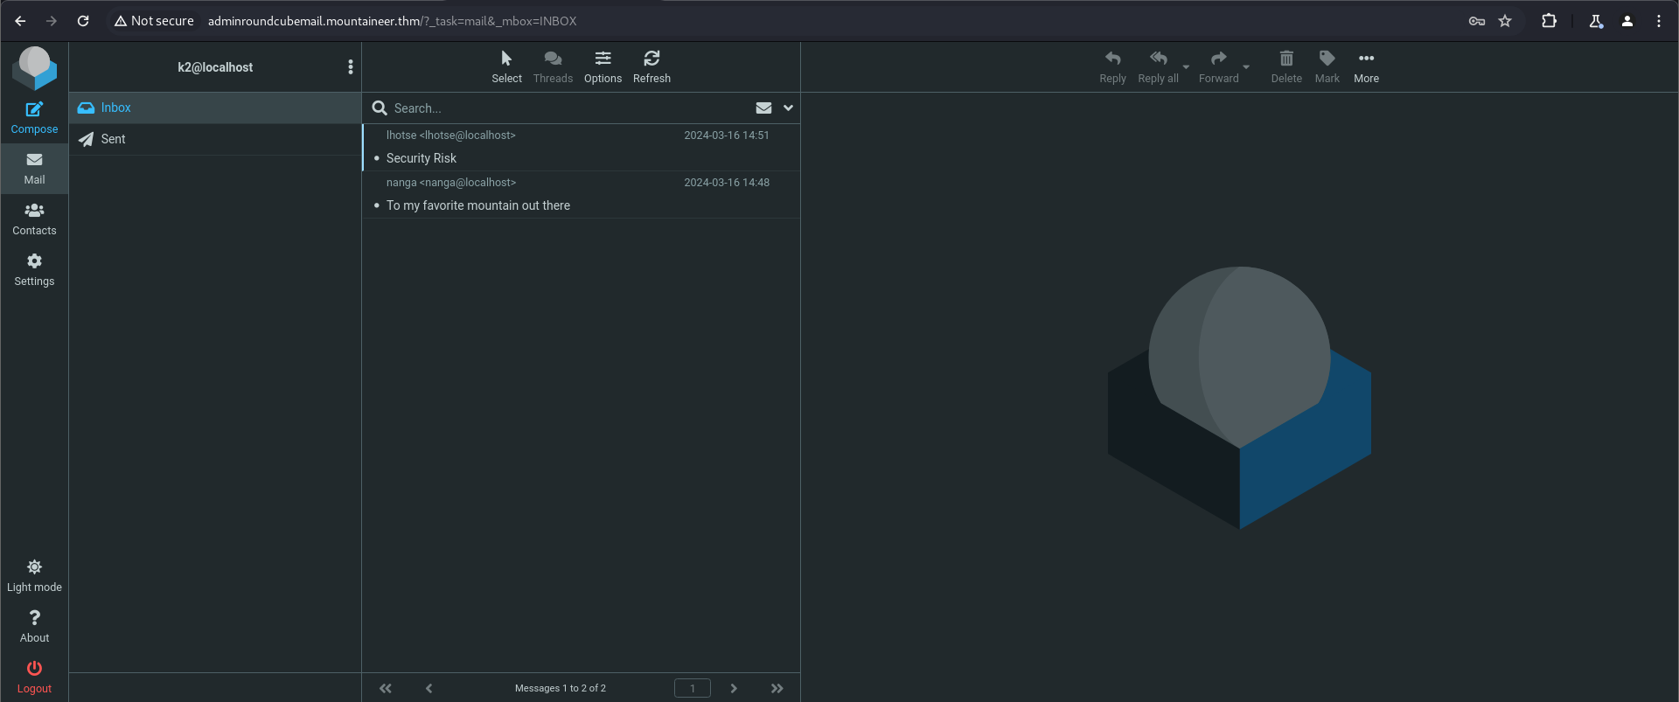Bookmark this page with star icon
Screen dimensions: 1679x702
click(1505, 21)
